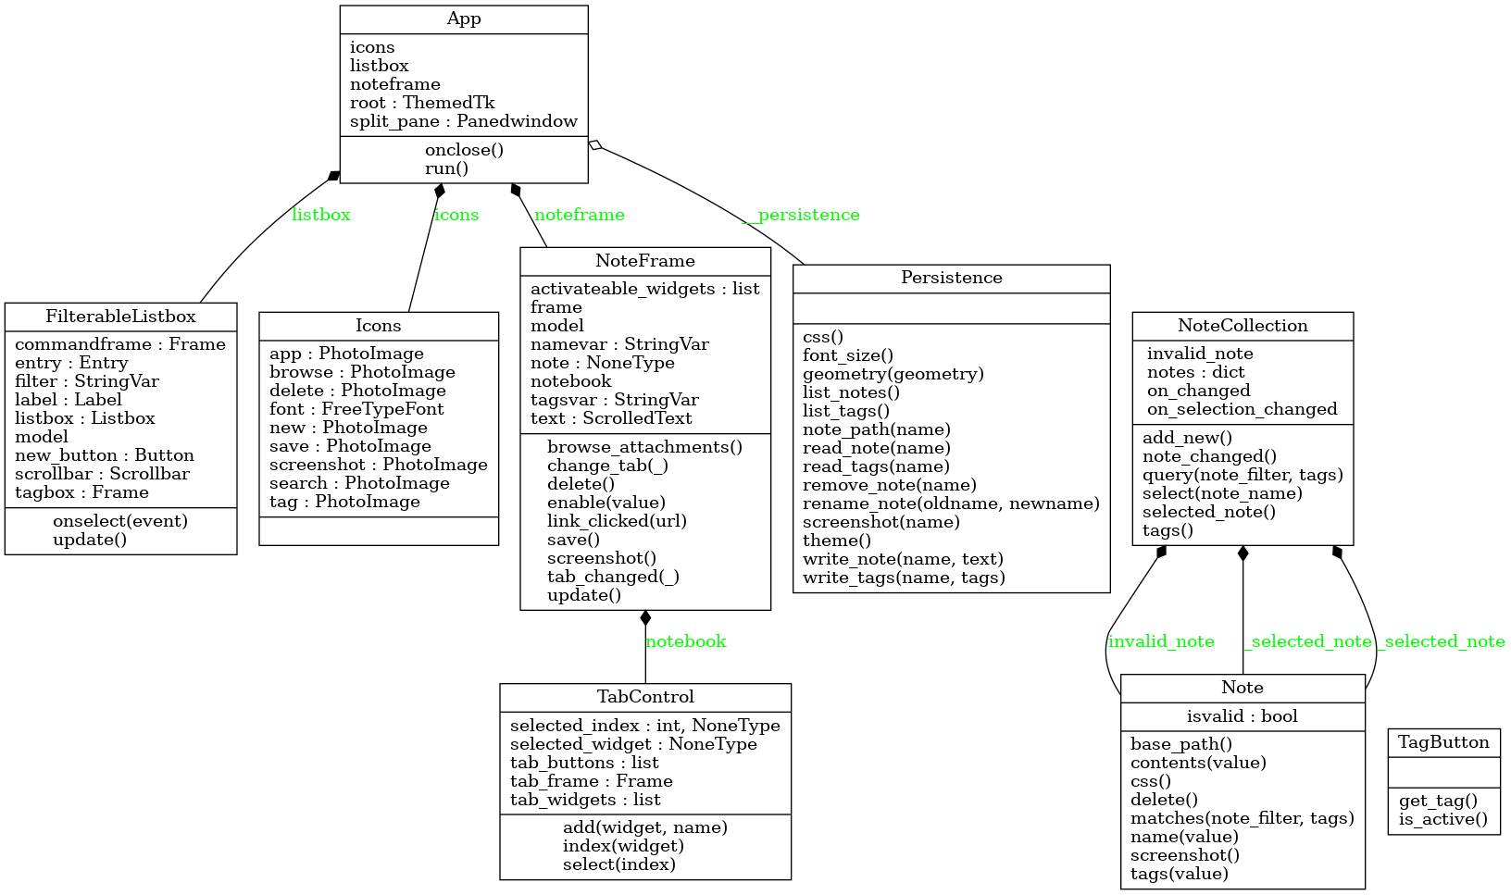
Task: Click the matches(note_filter, tags) method
Action: 1243,818
